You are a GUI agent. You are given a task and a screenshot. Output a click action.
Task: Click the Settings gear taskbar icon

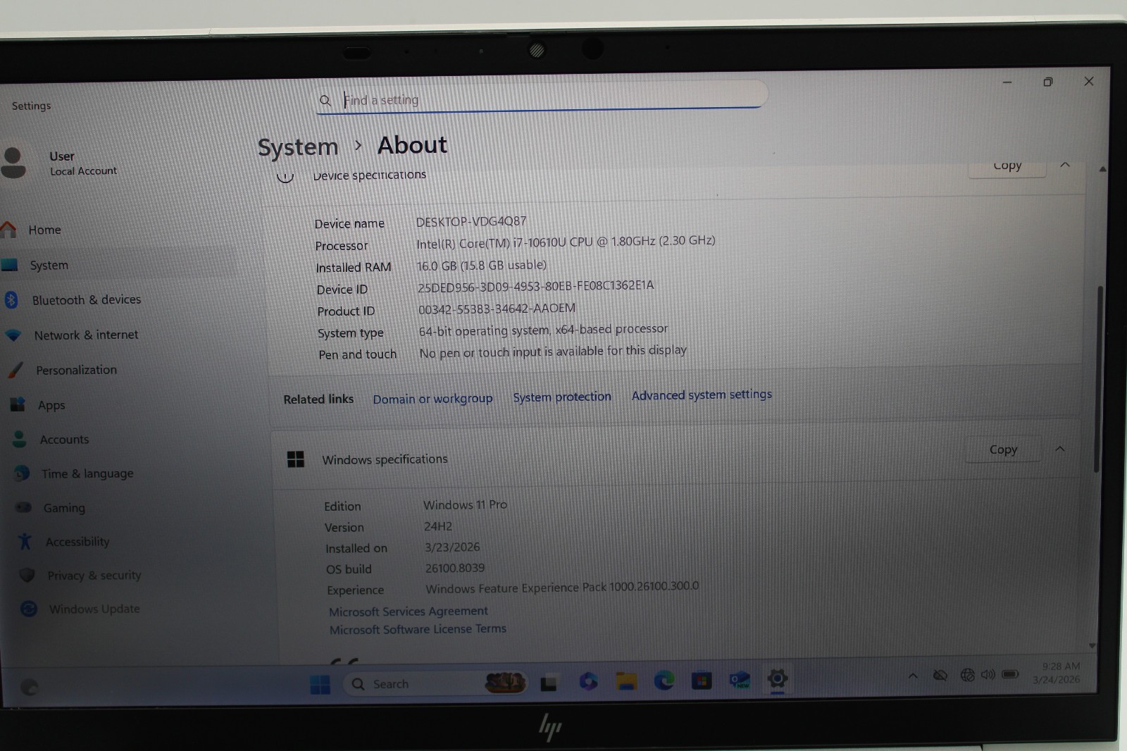click(778, 679)
